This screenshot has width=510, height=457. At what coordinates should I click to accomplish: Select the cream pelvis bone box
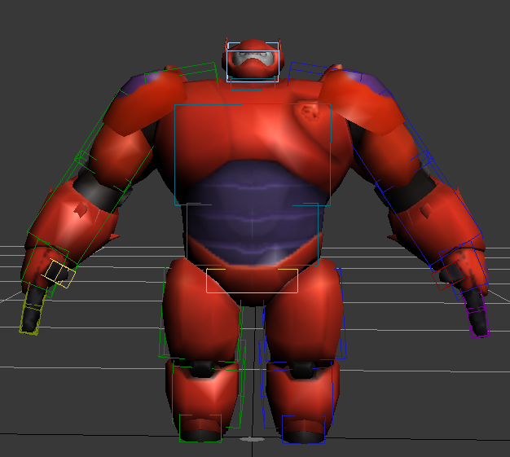(252, 280)
